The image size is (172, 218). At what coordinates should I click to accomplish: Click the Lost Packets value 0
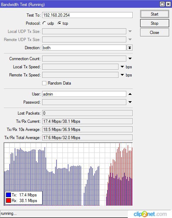pyautogui.click(x=44, y=113)
